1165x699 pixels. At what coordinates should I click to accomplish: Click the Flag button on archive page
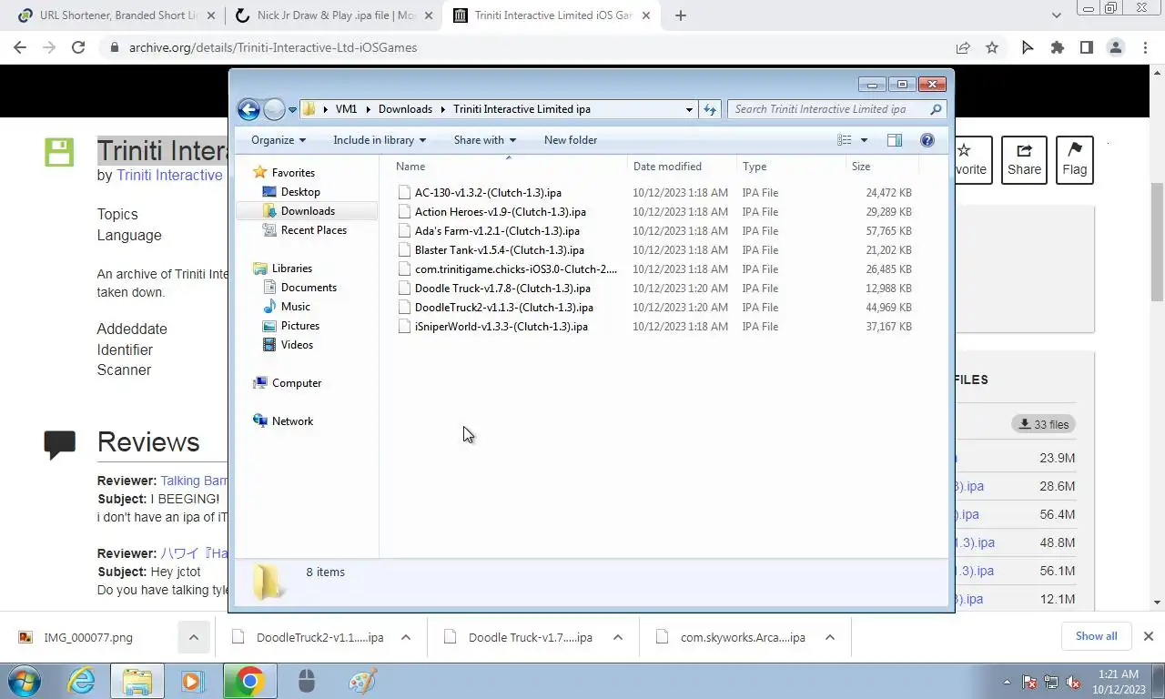coord(1074,160)
